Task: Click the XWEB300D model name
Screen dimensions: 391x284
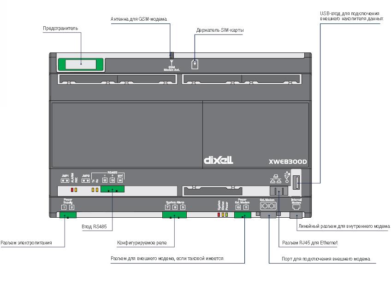Action: pos(288,162)
